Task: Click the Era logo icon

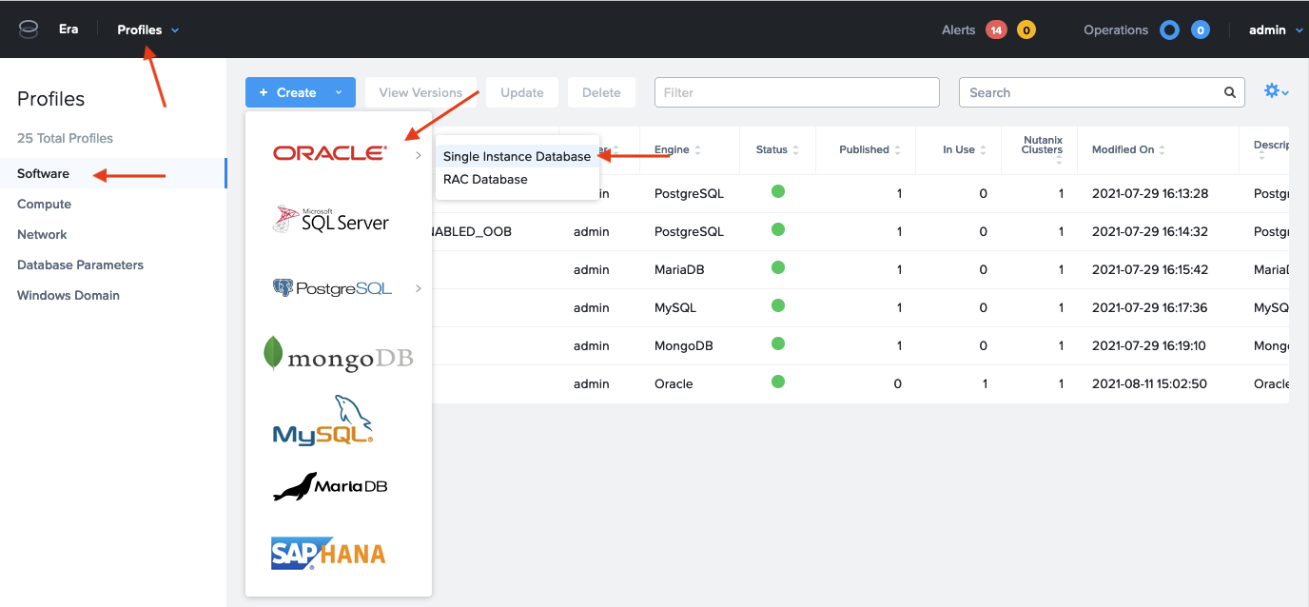Action: (29, 29)
